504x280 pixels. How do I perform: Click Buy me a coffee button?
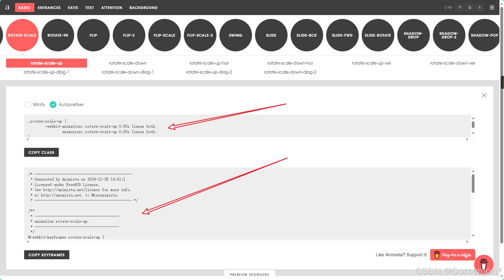[x=453, y=255]
